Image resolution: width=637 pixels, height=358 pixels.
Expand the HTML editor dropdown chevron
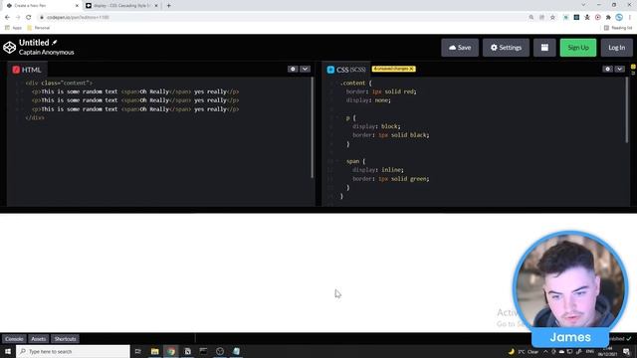tap(305, 69)
